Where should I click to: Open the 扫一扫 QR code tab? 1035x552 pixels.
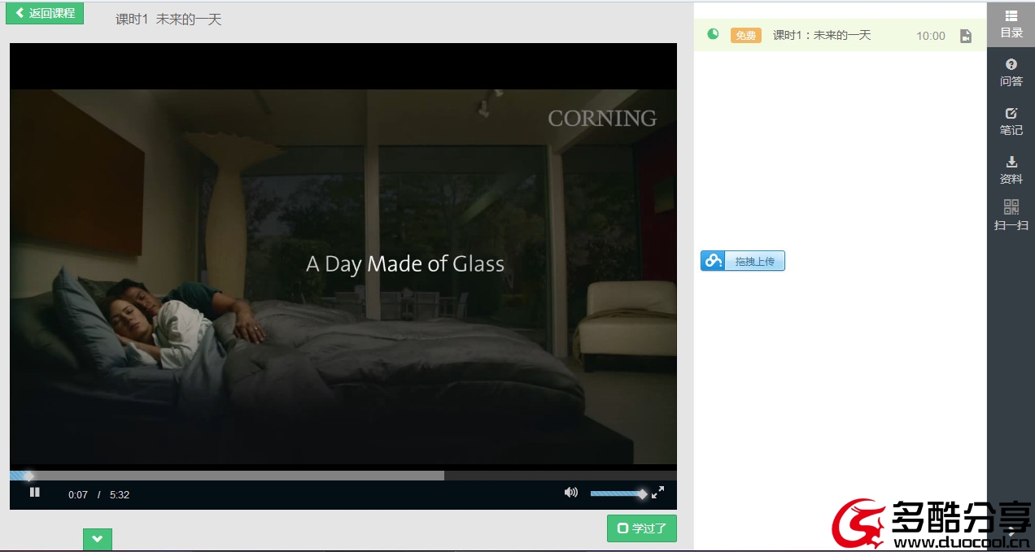(x=1011, y=215)
